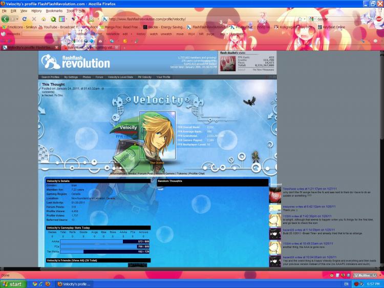Open the View menu
Screen dimensions: 384x288
pyautogui.click(x=24, y=11)
